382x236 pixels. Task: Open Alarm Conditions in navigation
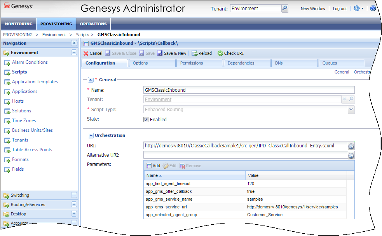tap(30, 62)
